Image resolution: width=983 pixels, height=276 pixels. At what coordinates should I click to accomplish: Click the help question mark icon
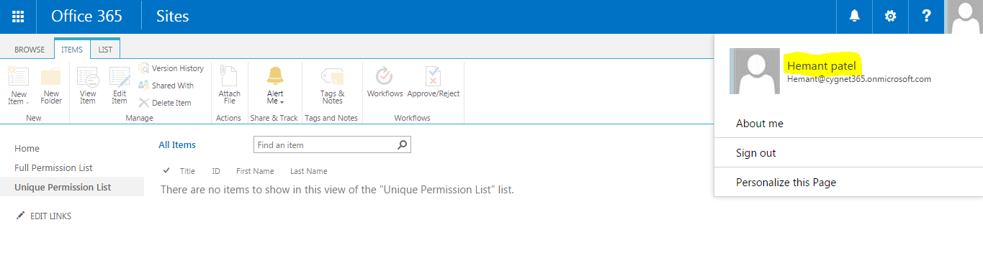coord(926,17)
